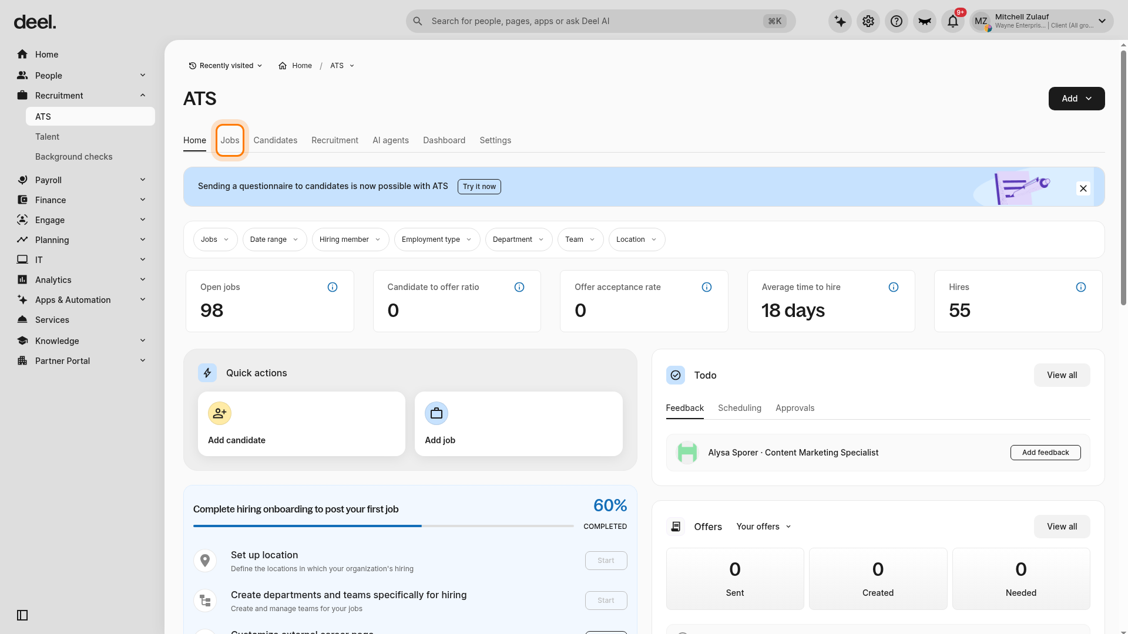
Task: Open the Approvals todo tab
Action: 795,408
